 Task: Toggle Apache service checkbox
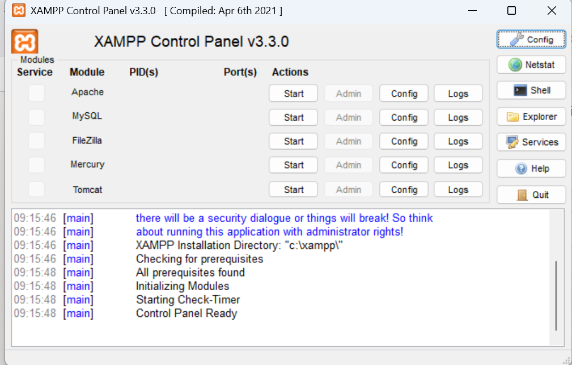tap(36, 93)
